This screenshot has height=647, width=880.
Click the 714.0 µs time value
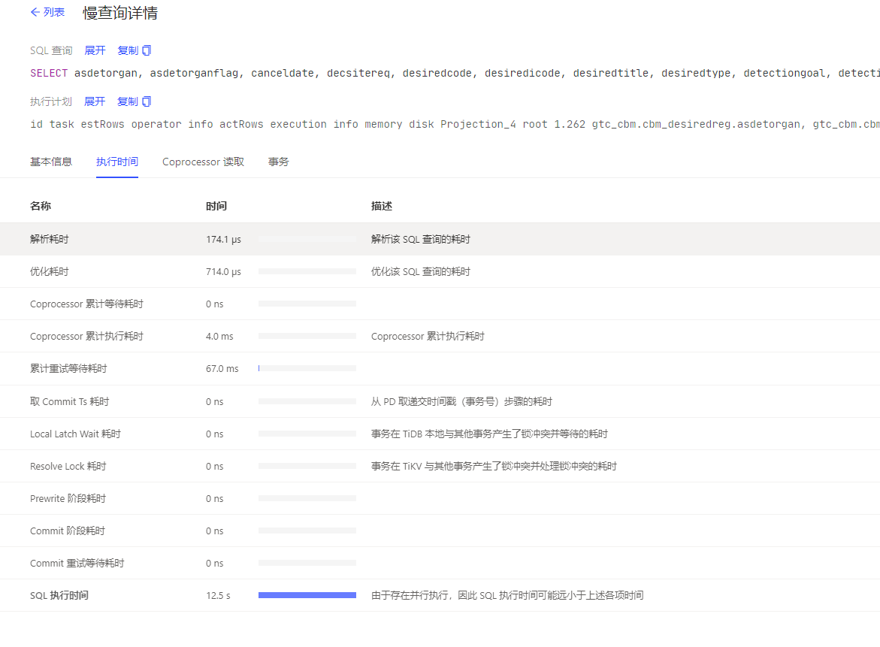223,271
